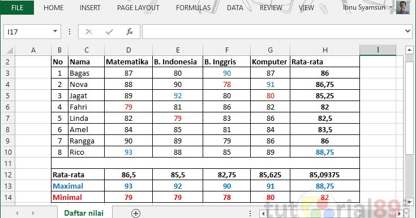Select row 11 header
This screenshot has width=416, height=218.
8,163
